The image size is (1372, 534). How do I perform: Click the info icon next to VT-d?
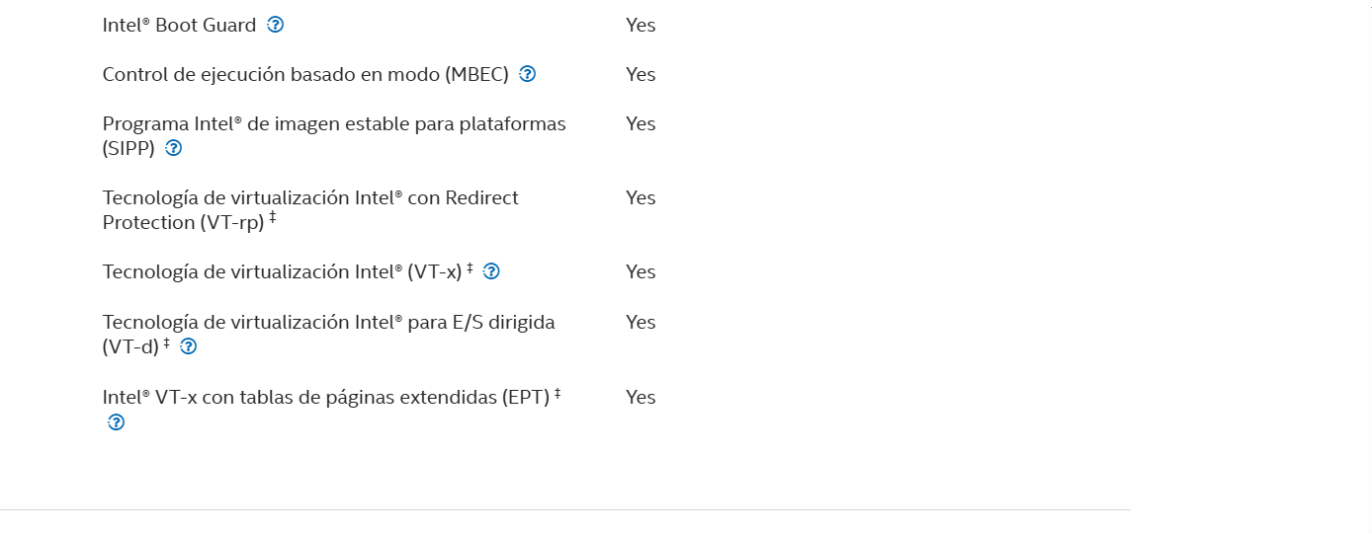click(x=188, y=346)
